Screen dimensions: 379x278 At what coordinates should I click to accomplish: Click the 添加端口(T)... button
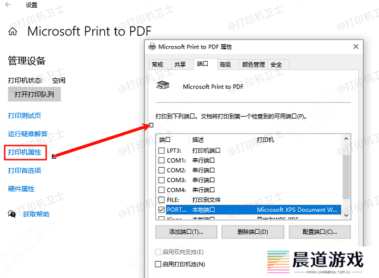[186, 232]
